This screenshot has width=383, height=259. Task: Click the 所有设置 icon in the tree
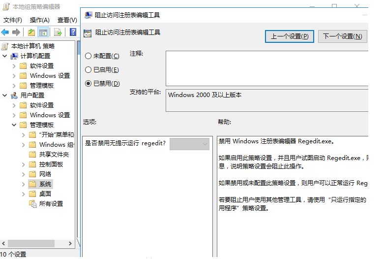[x=33, y=204]
